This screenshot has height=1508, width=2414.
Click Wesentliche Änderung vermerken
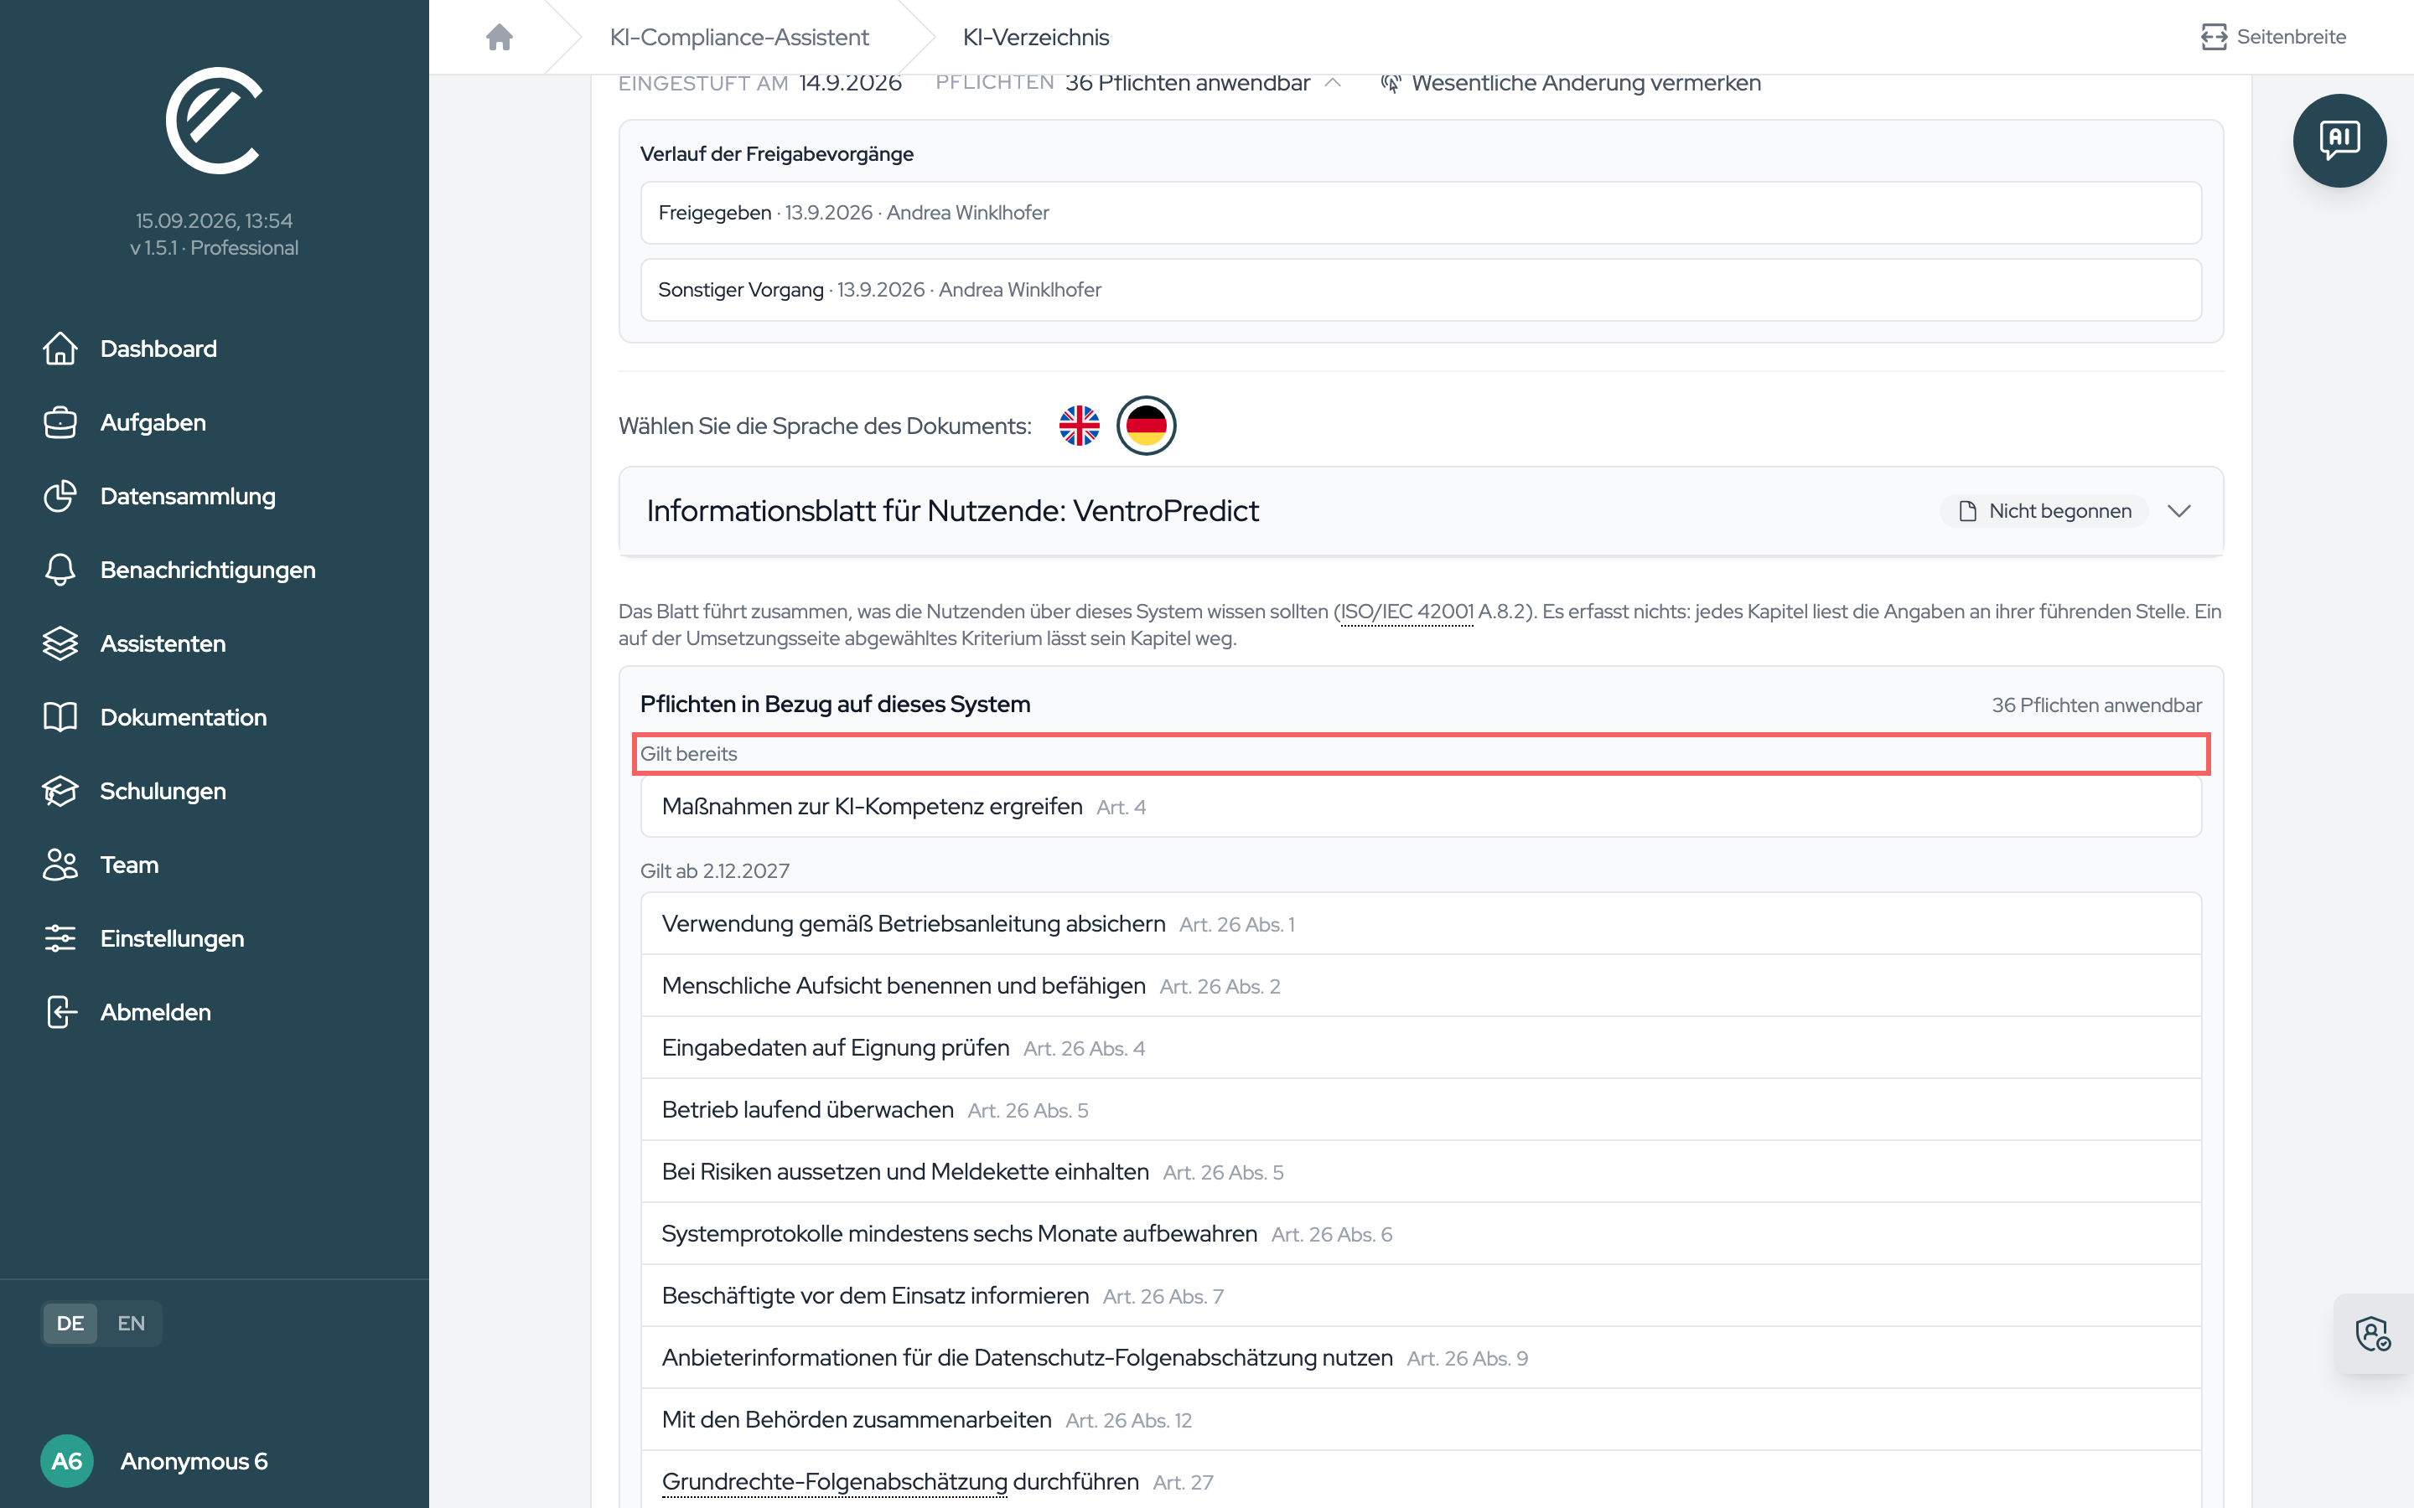(x=1586, y=83)
